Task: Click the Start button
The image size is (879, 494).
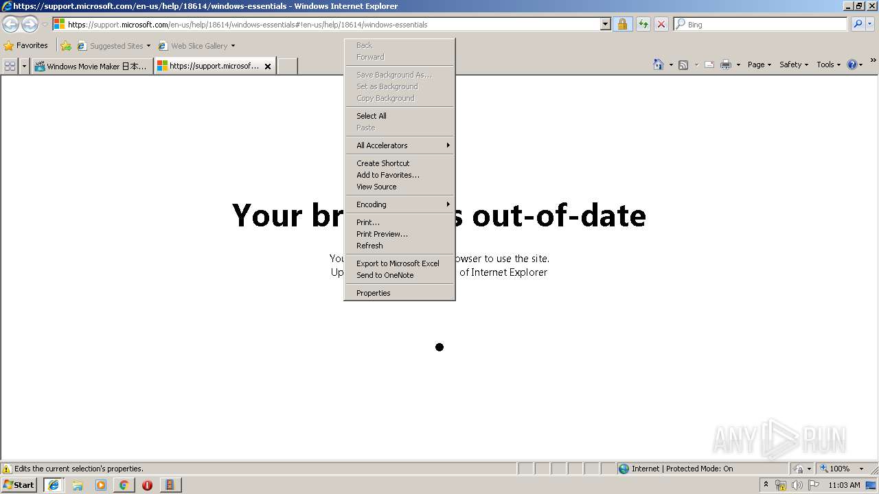Action: [x=19, y=485]
